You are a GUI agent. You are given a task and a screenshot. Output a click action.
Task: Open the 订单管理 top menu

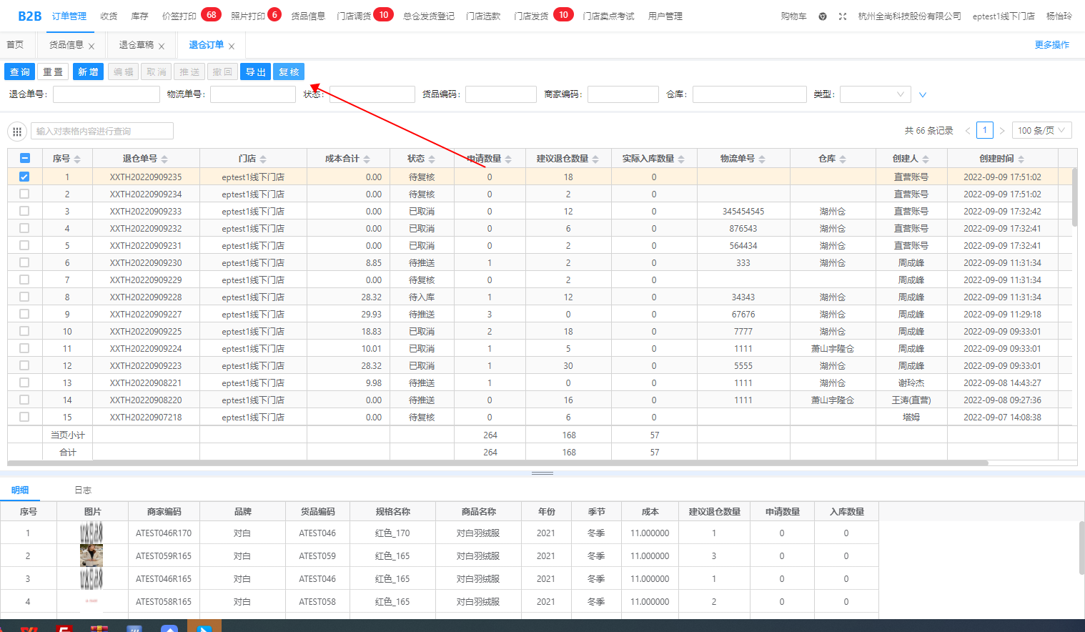69,16
